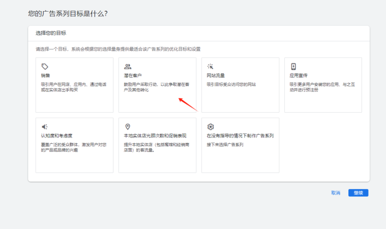386x229 pixels.
Task: Click the cursor sparkle icon for 网站流量
Action: point(210,67)
